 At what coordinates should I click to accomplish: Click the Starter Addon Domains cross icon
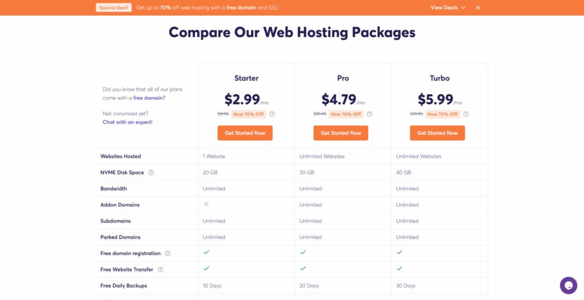click(x=206, y=204)
